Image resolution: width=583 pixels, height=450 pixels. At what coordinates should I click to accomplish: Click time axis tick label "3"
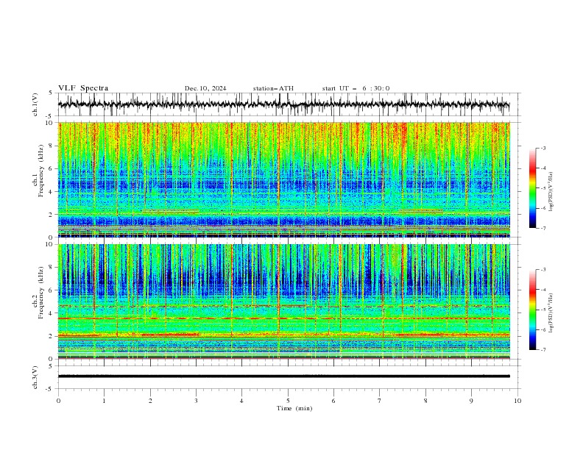(x=196, y=401)
